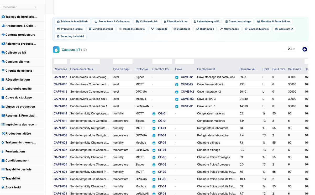The image size is (315, 195).
Task: Click the CUVE-S1 tank icon in CAPT-017 row
Action: coord(177,77)
